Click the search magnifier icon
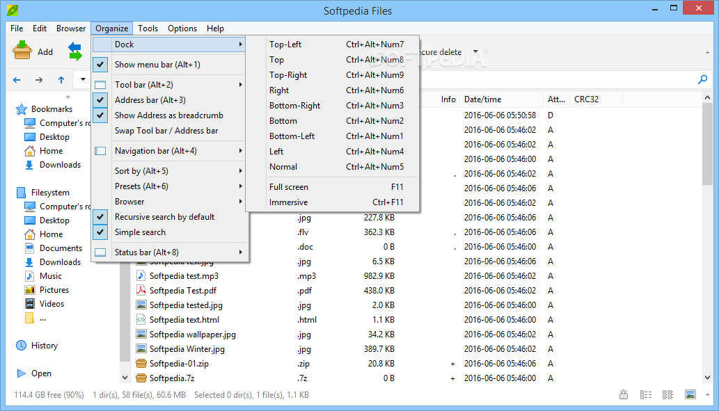 coord(702,80)
